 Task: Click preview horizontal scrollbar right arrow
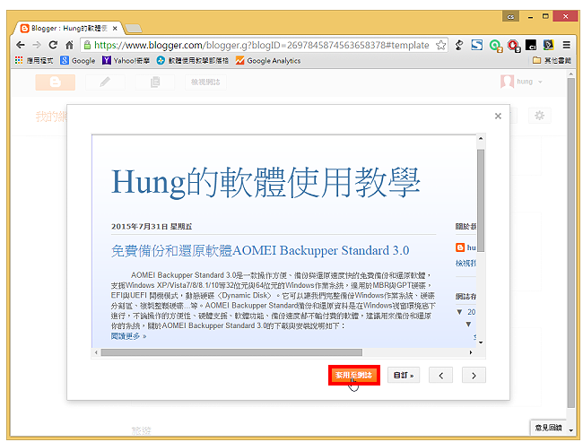click(471, 352)
